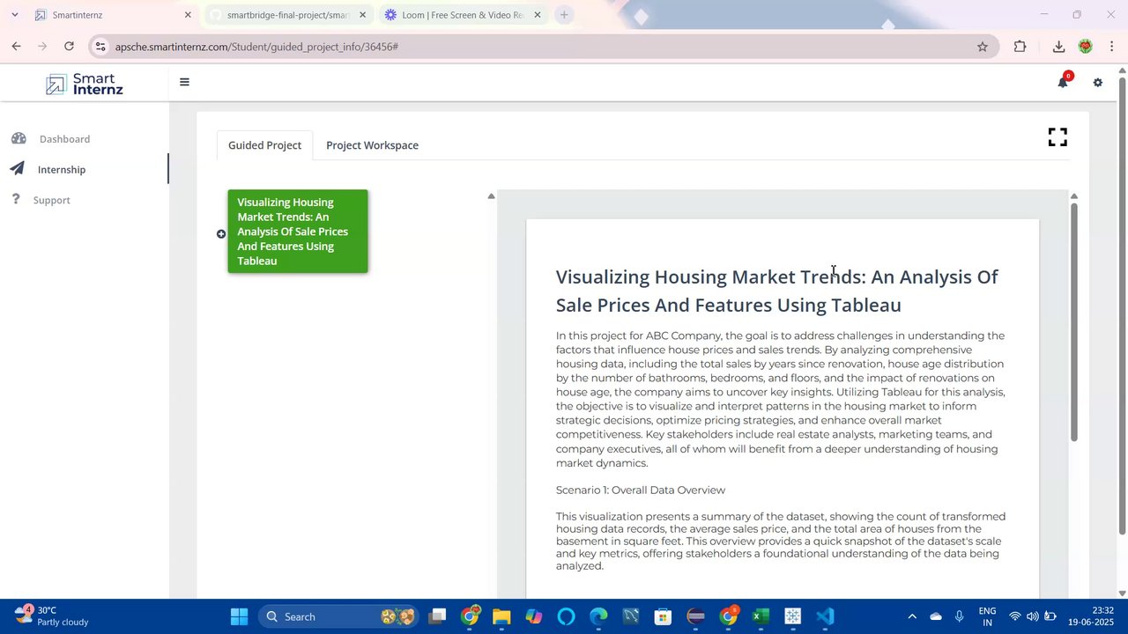
Task: Click the document panel scrollbar thumb
Action: tap(1073, 322)
